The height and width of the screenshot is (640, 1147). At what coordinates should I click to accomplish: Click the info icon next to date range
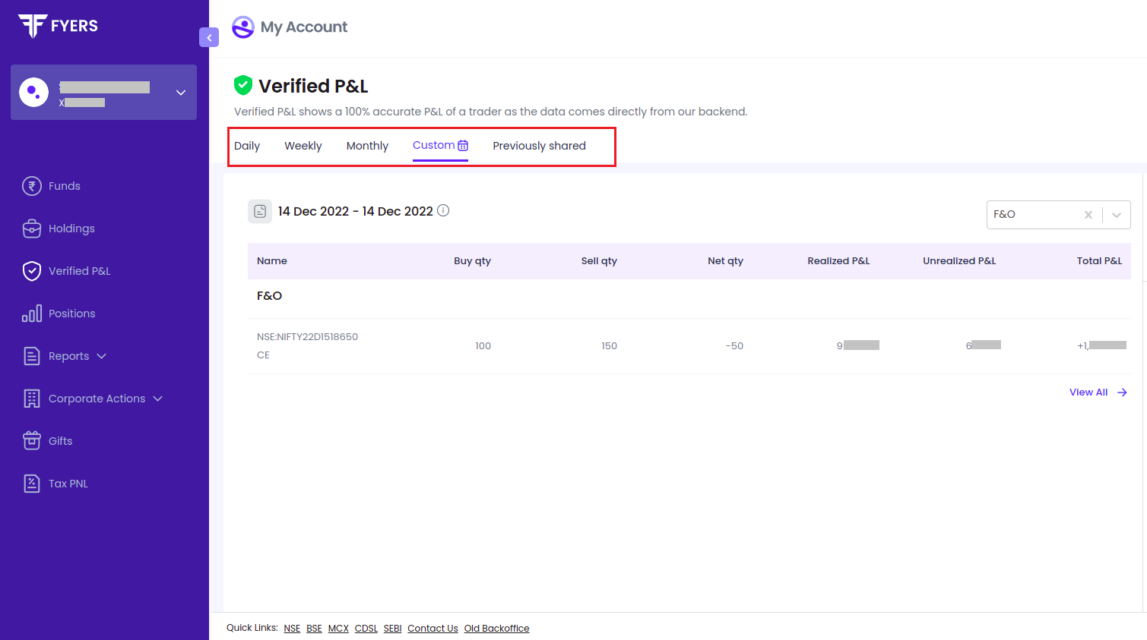pos(443,210)
